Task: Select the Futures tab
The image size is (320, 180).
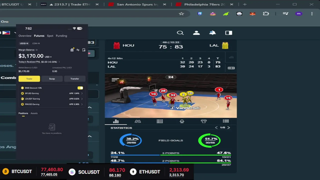Action: tap(39, 36)
